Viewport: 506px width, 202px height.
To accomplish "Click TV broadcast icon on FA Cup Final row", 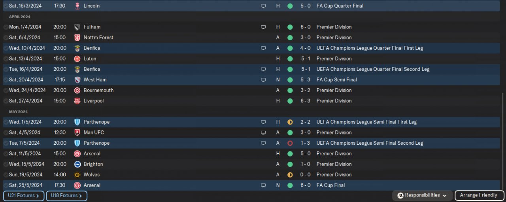I will tap(263, 185).
